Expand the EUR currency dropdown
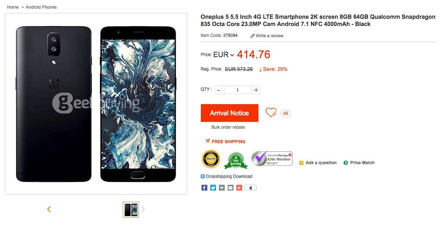Viewport: 448px width, 226px height. pyautogui.click(x=224, y=55)
